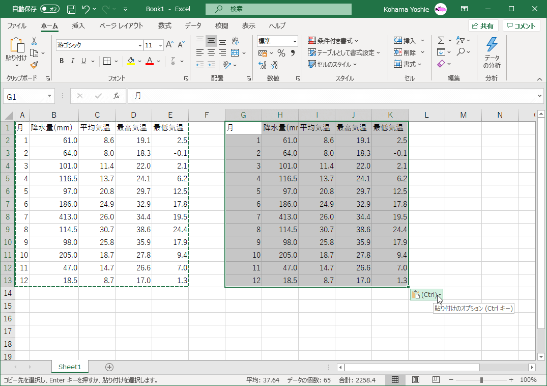Click the Cut scissors icon

34,41
